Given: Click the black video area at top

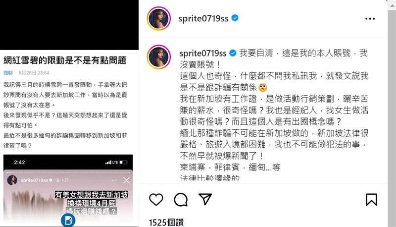Looking at the screenshot, I should 69,25.
